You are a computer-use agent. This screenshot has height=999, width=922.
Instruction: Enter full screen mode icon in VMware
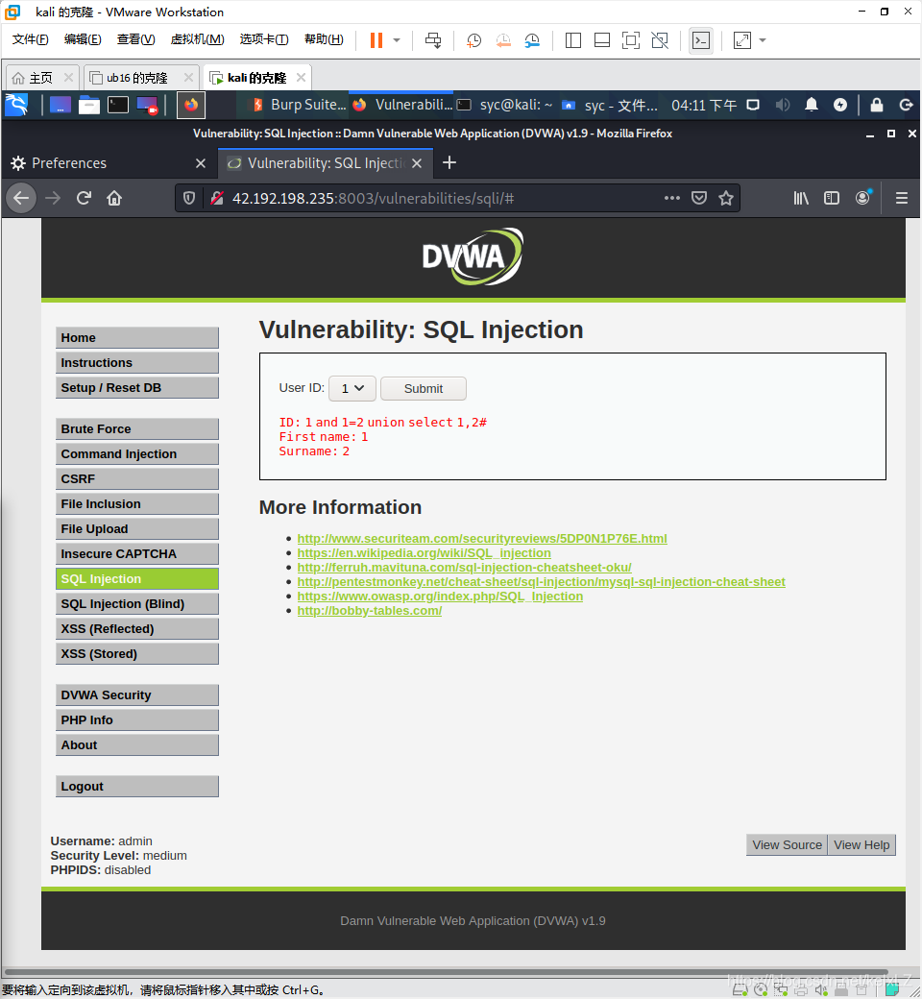631,40
